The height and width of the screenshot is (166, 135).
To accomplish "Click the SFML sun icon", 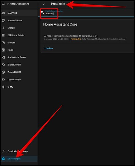I will click(3, 87).
